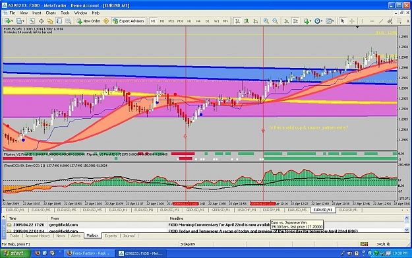
Task: Switch to H1 timeframe
Action: point(189,21)
